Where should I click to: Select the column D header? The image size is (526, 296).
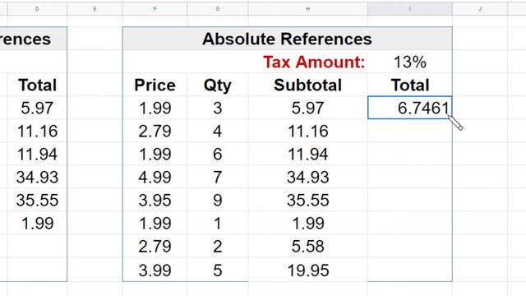[x=37, y=9]
